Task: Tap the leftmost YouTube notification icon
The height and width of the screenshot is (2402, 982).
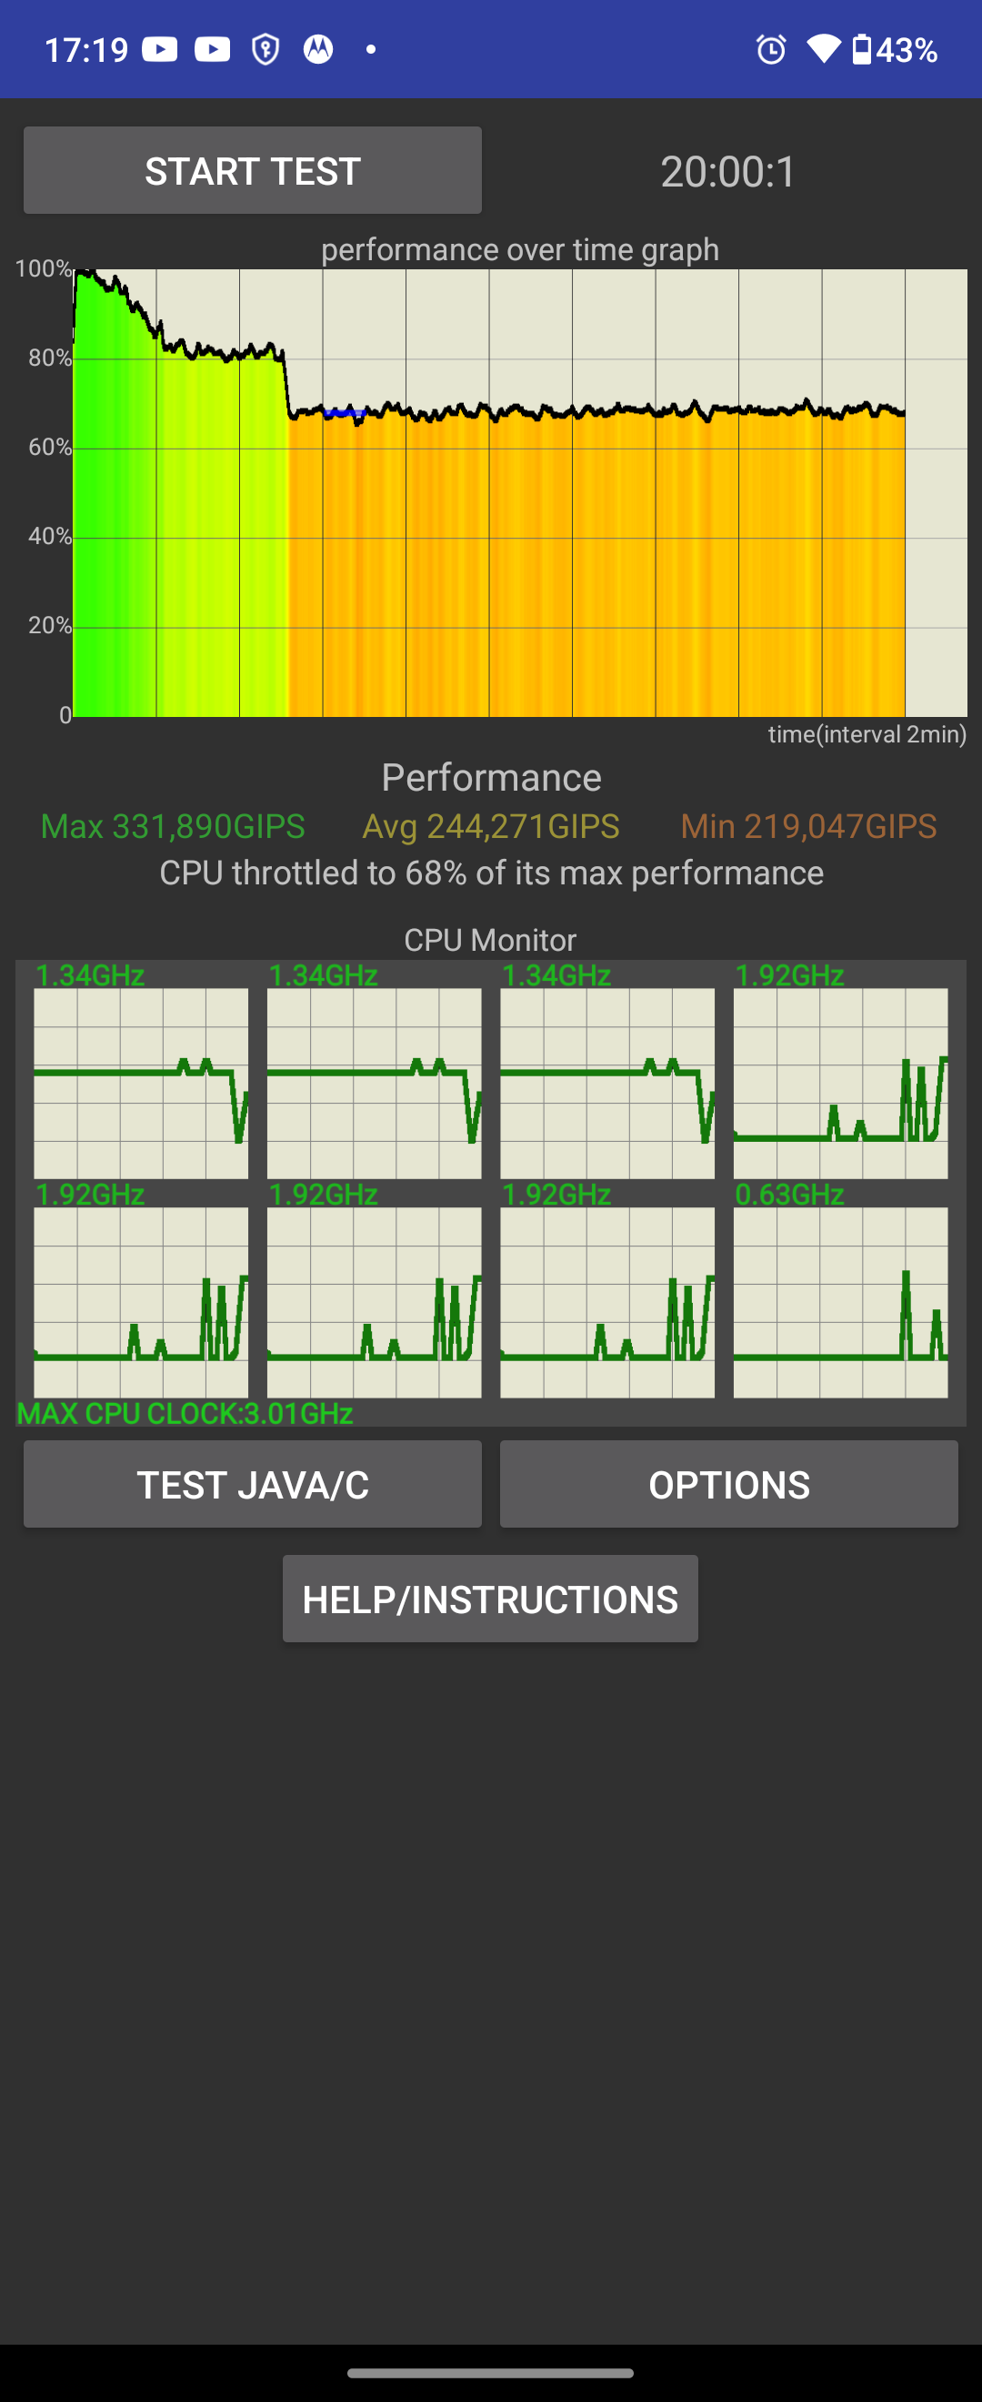Action: point(159,49)
